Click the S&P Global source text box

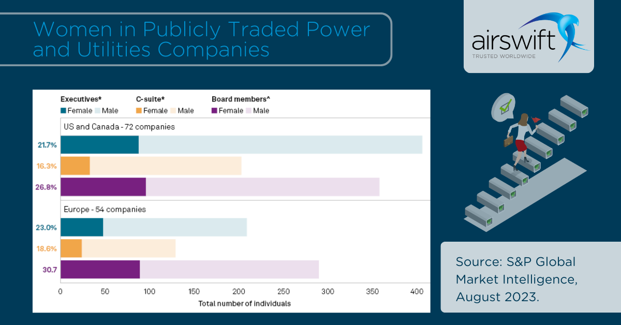click(530, 277)
